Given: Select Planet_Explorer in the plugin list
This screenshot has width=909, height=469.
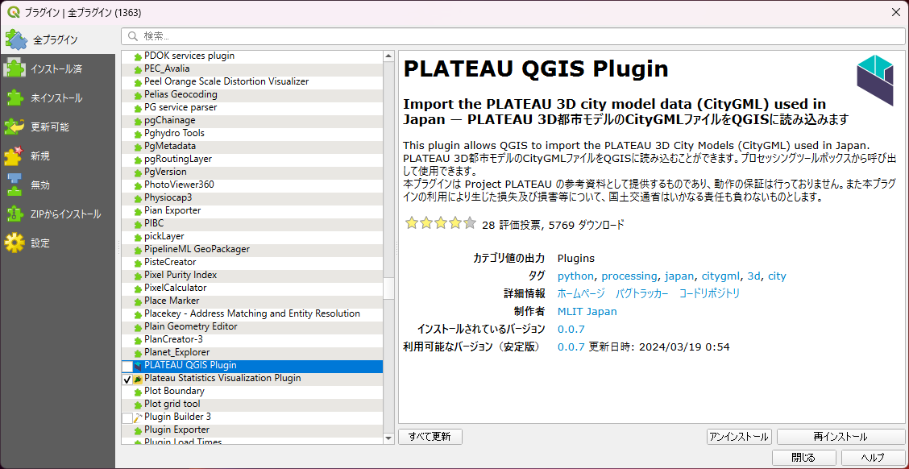Looking at the screenshot, I should point(252,352).
